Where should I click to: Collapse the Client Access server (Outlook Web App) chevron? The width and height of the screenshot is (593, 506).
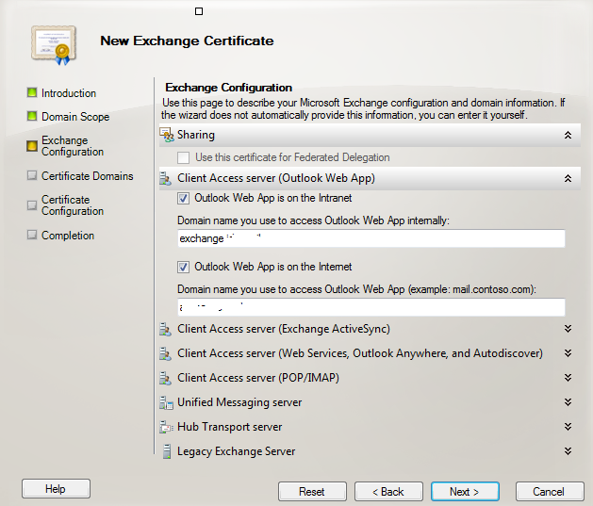click(x=568, y=178)
